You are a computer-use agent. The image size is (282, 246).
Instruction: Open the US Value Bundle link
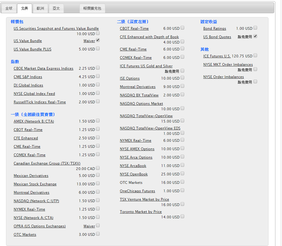[28, 41]
